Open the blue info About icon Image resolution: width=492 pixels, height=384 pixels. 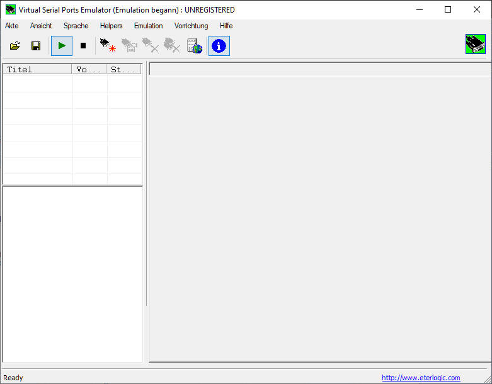(219, 46)
